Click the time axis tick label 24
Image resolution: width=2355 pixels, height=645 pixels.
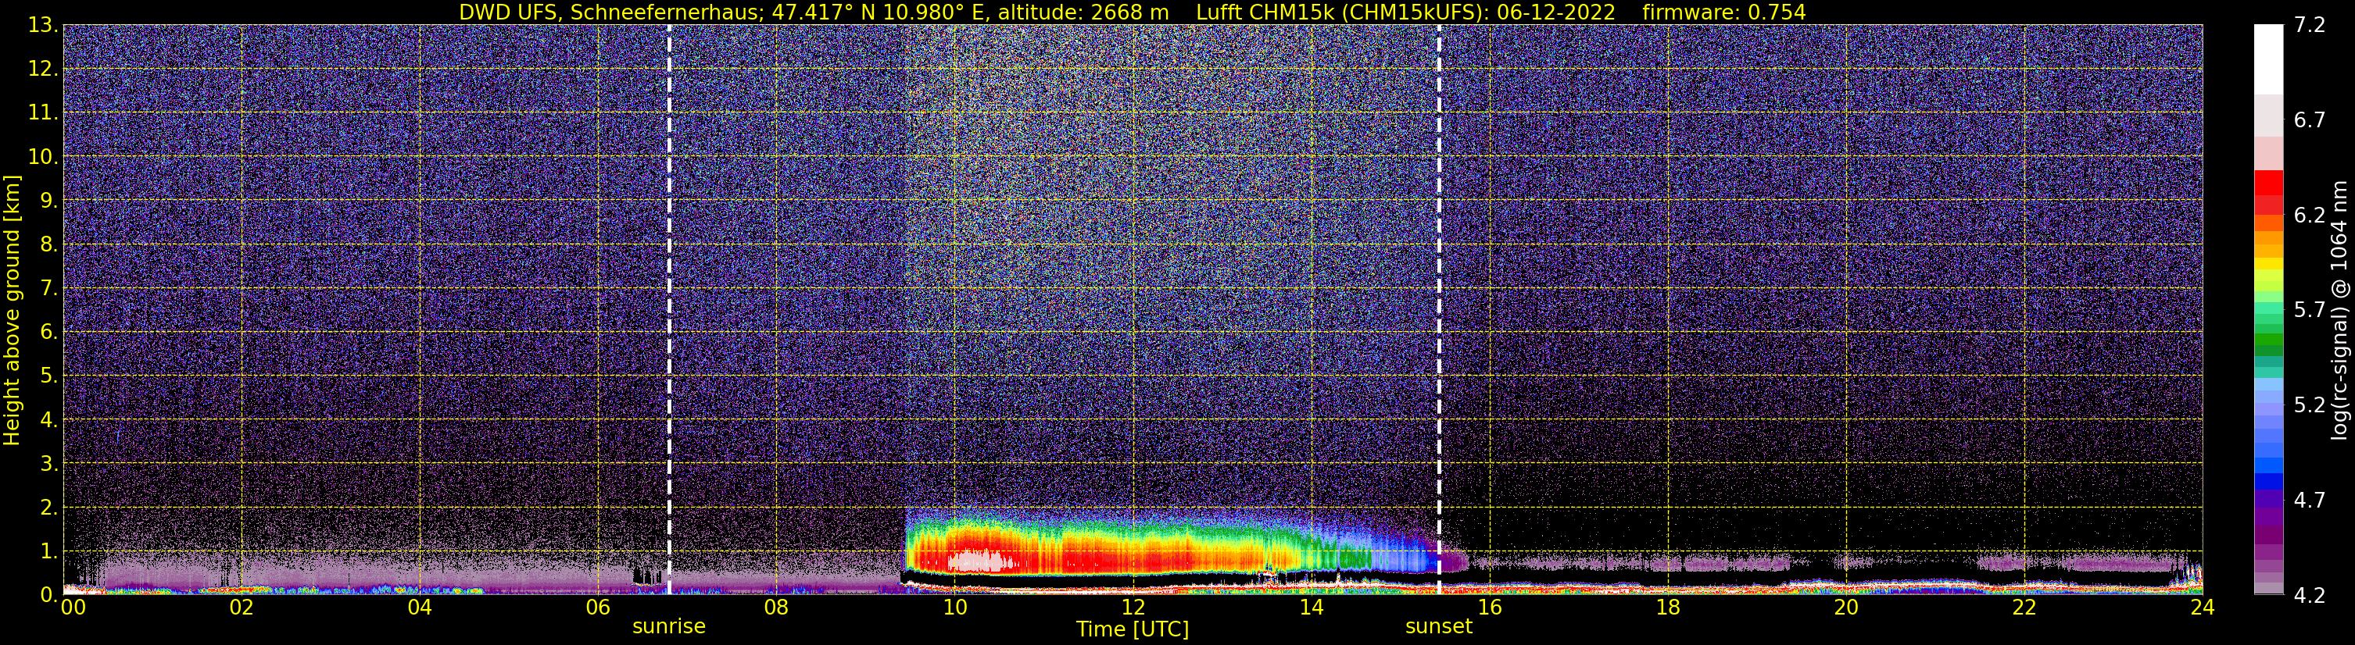tap(2203, 608)
